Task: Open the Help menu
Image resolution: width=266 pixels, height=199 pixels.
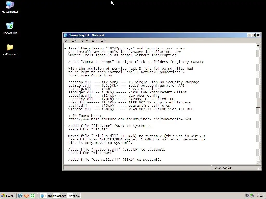Action: (103, 40)
